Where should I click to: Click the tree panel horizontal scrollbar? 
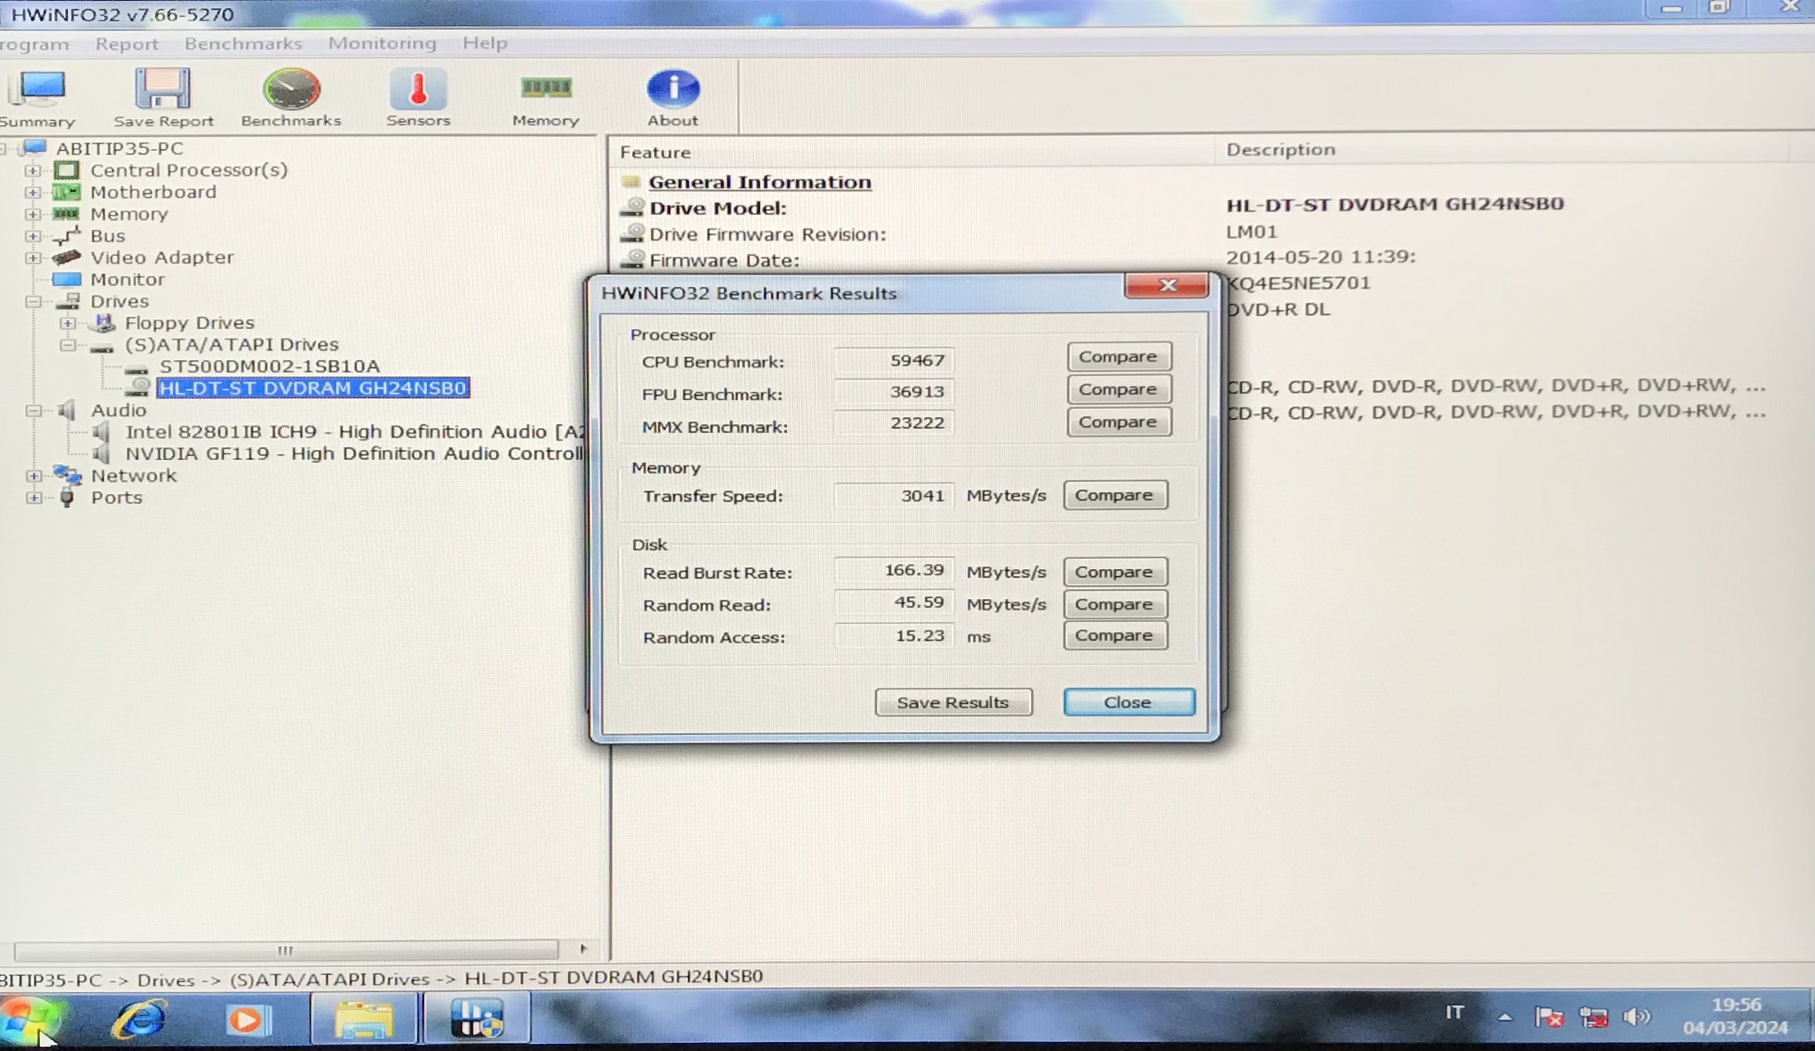tap(286, 950)
